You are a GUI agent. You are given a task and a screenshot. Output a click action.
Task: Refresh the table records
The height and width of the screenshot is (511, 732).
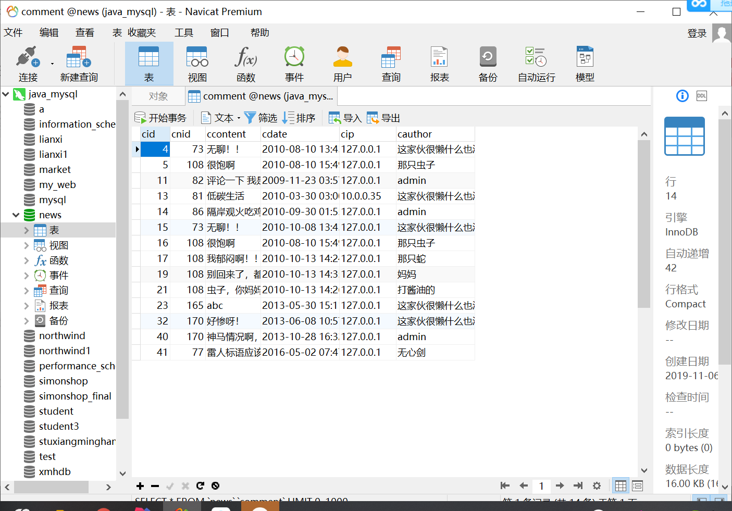200,485
